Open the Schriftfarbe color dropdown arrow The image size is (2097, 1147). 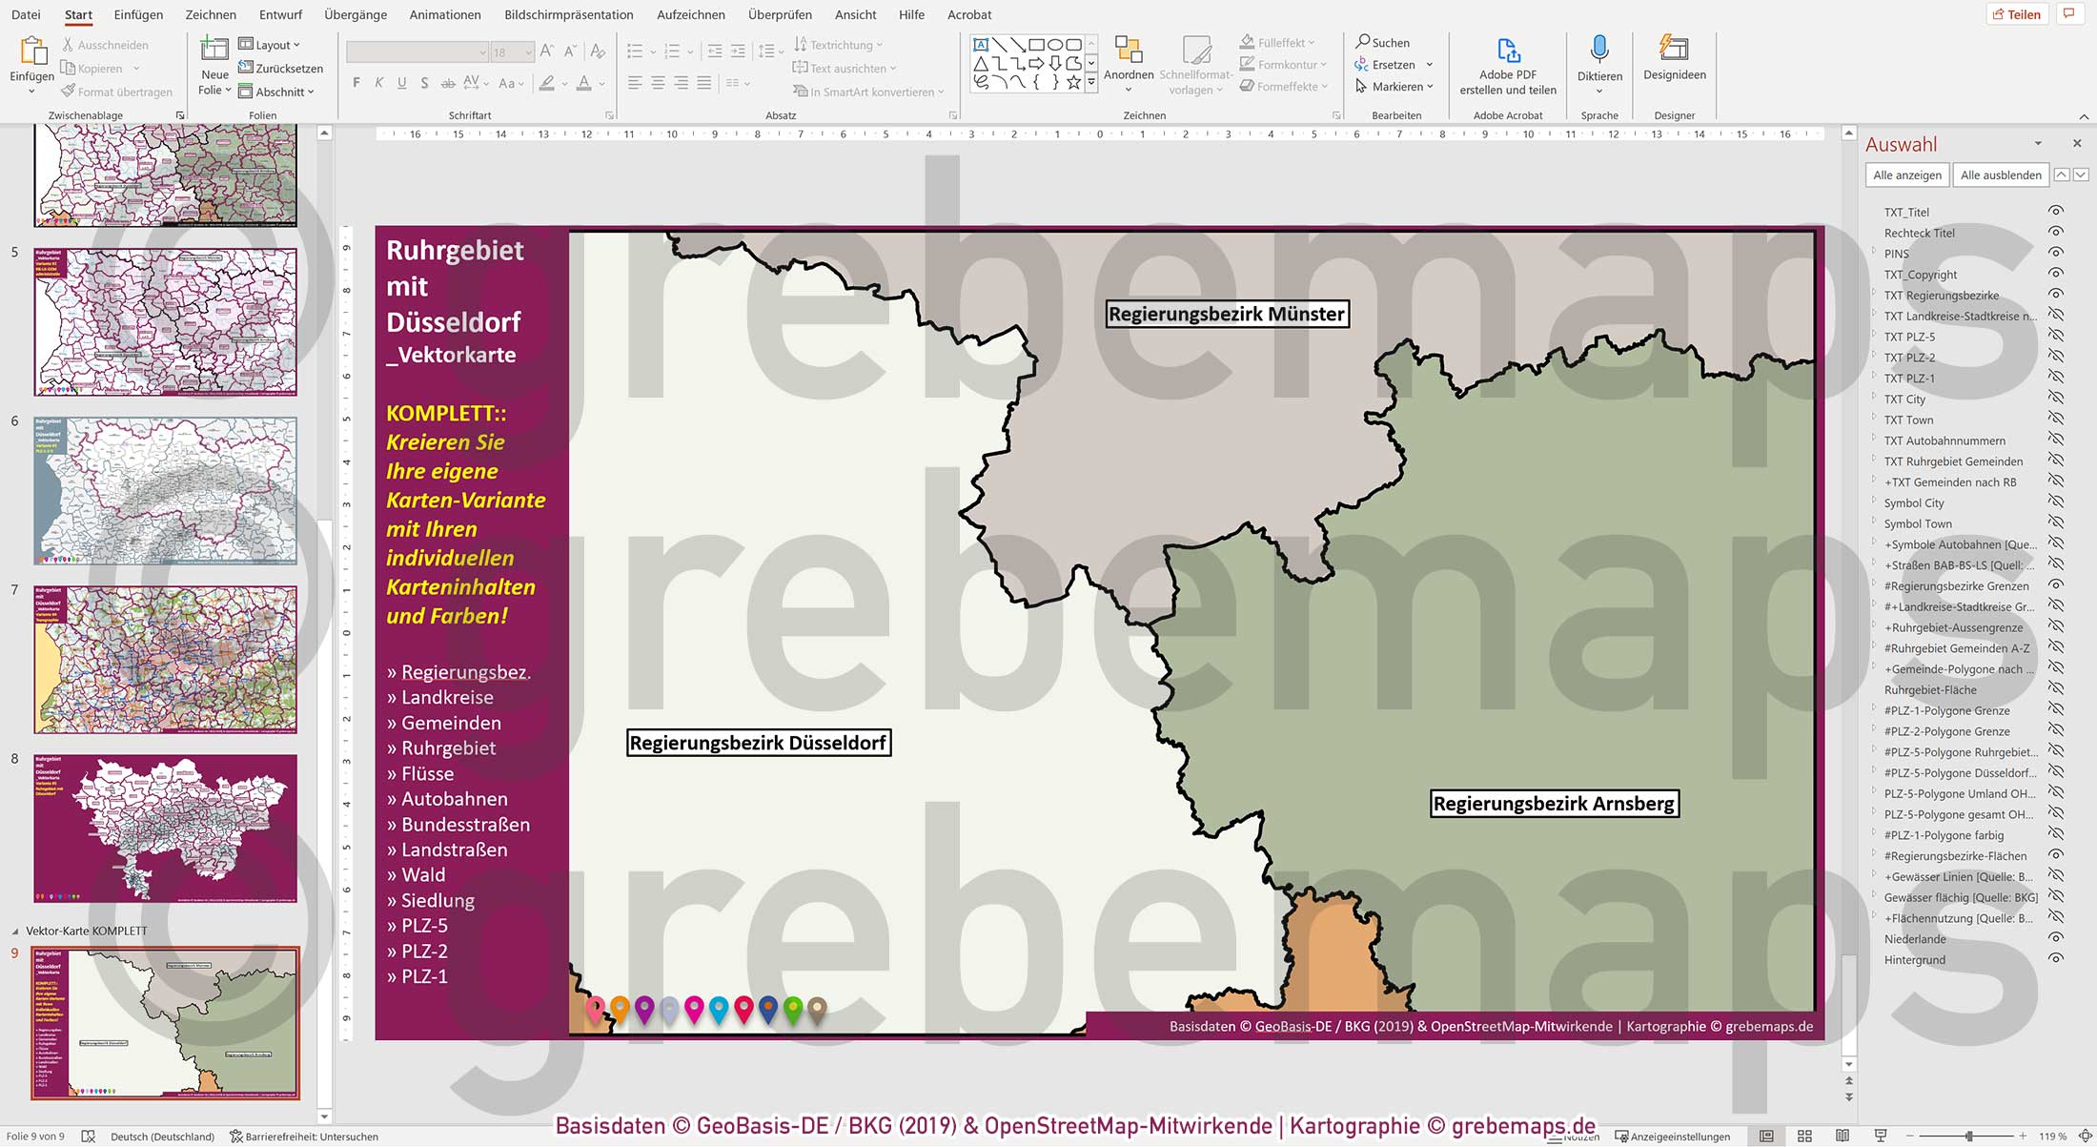pos(600,84)
